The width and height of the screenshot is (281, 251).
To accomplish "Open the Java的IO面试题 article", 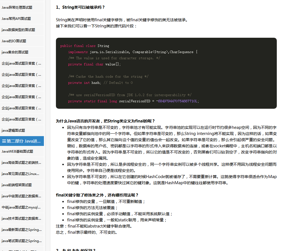I will tap(14, 41).
